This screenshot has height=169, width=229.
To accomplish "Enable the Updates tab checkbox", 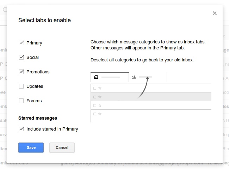I will point(21,86).
